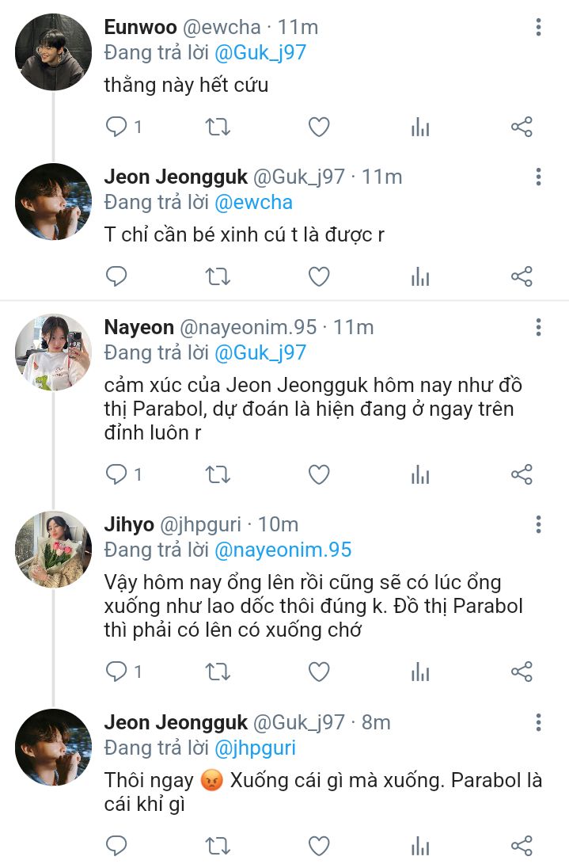Screen dimensions: 569x864
Task: Retweet Eunwoo's tweet
Action: (218, 127)
